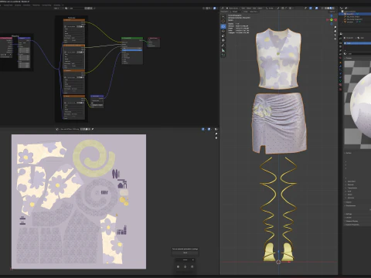Toggle overlays in the node editor header
This screenshot has width=371, height=278.
[x=215, y=8]
